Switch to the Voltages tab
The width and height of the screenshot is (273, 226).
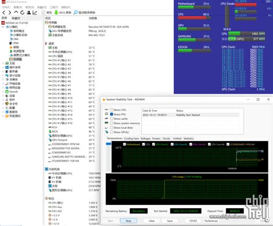146,138
